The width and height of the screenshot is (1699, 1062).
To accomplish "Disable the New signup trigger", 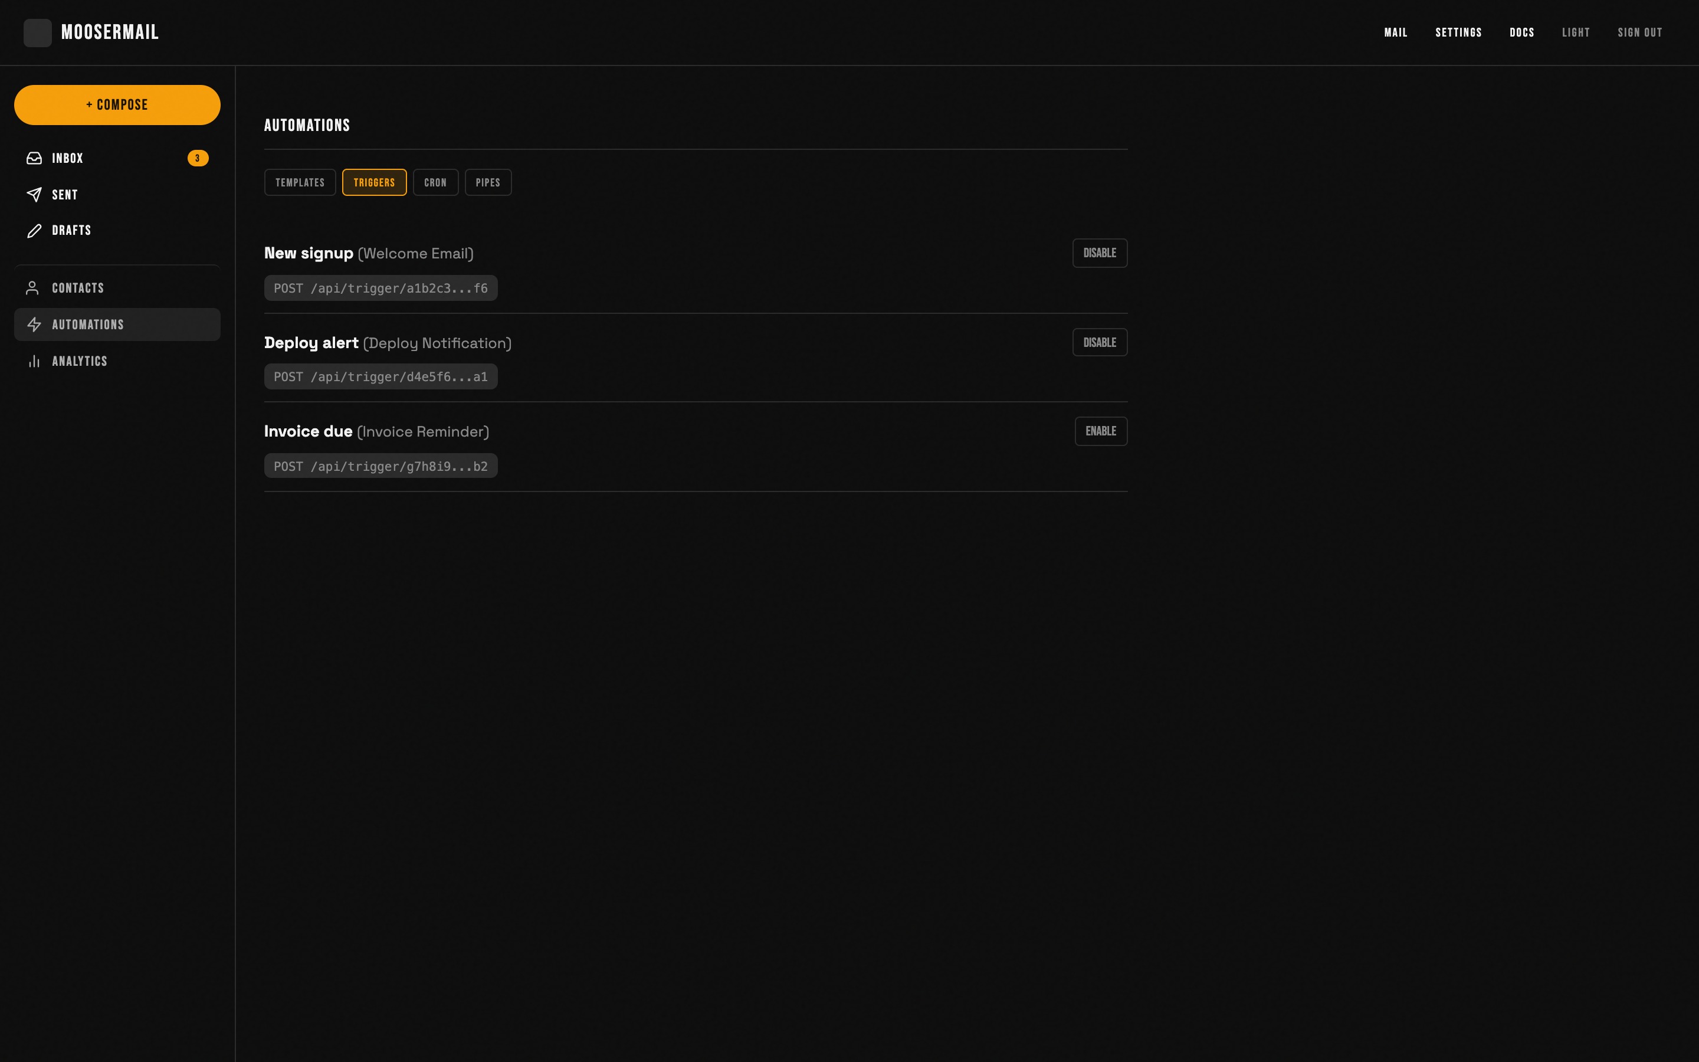I will (1098, 253).
